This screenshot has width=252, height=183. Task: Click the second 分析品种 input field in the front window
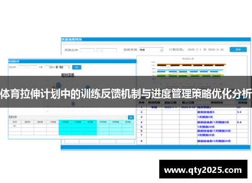pyautogui.click(x=33, y=67)
